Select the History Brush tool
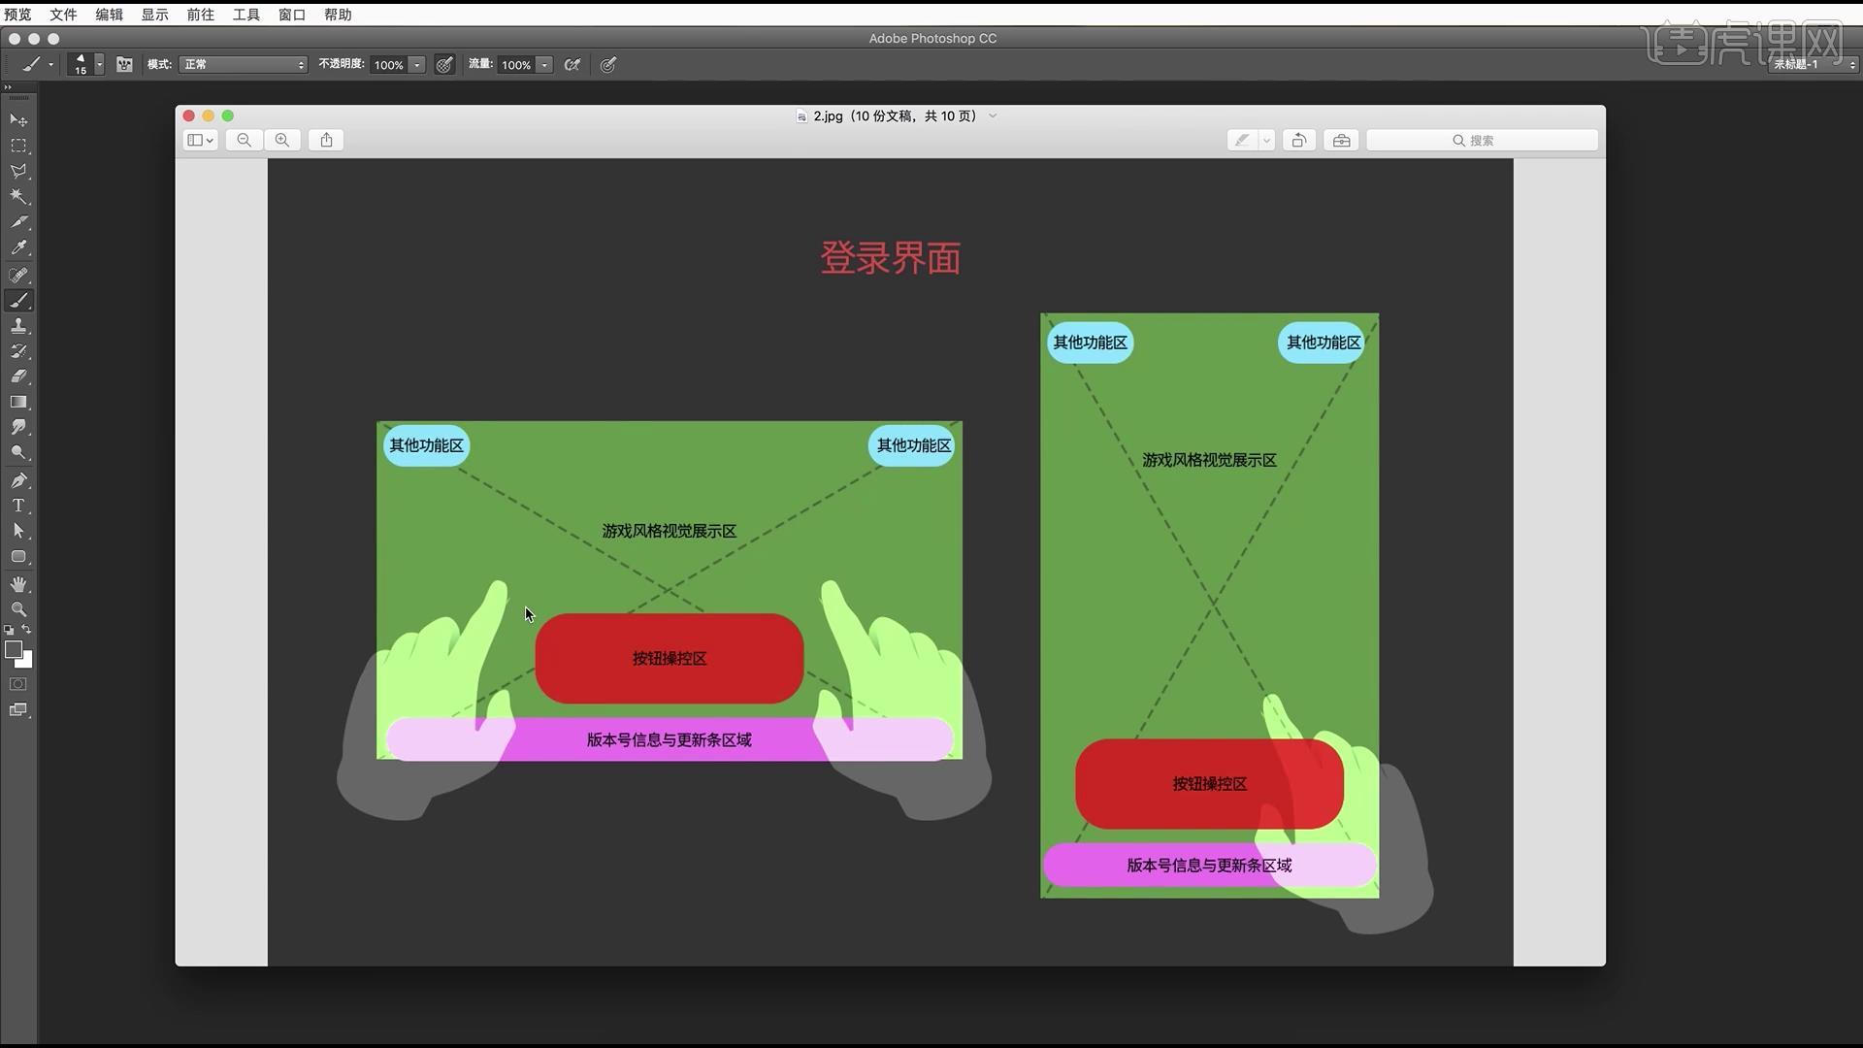The image size is (1863, 1048). tap(18, 351)
